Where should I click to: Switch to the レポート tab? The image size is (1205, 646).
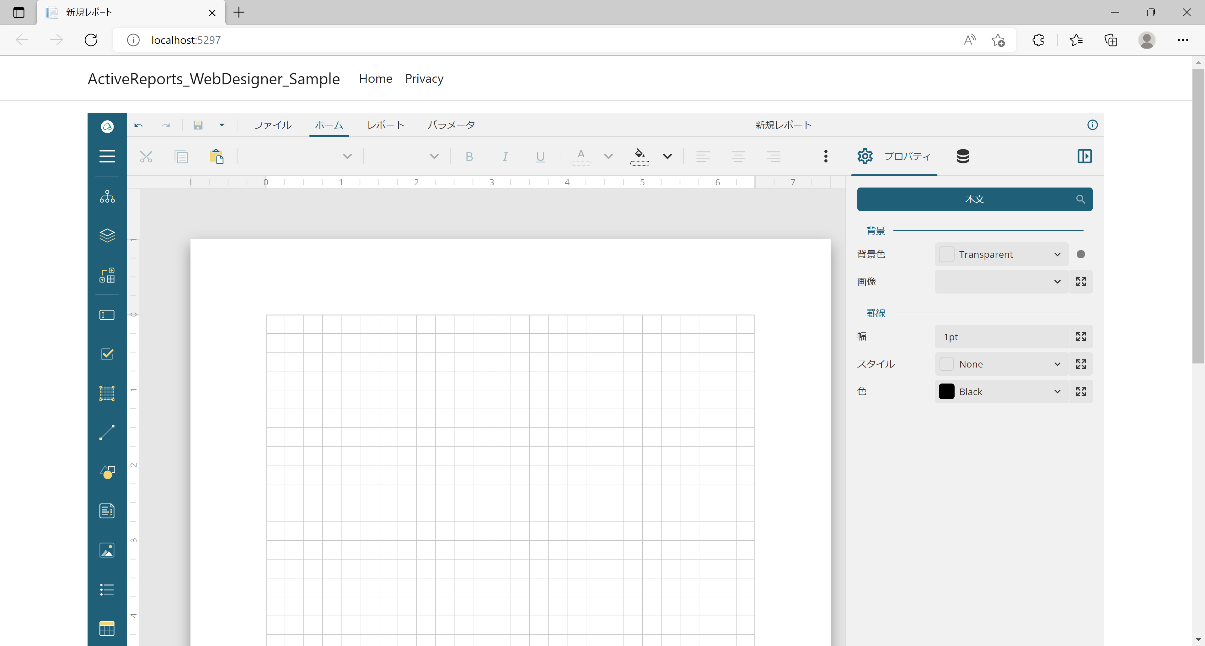[x=385, y=125]
